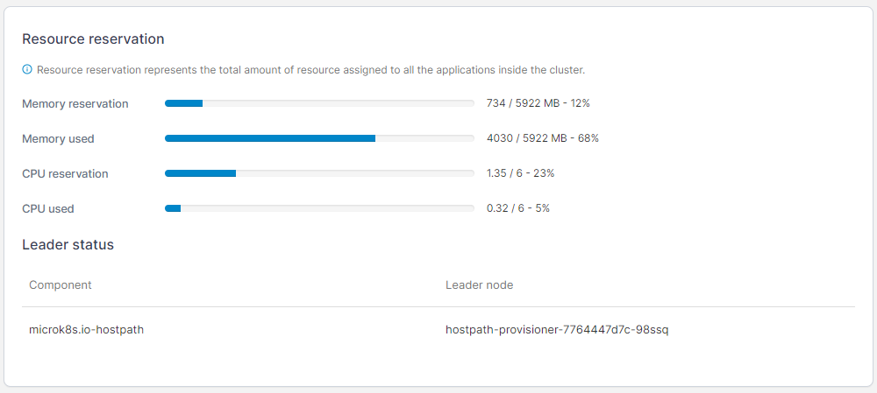
Task: Click the Leader node column header
Action: [480, 284]
